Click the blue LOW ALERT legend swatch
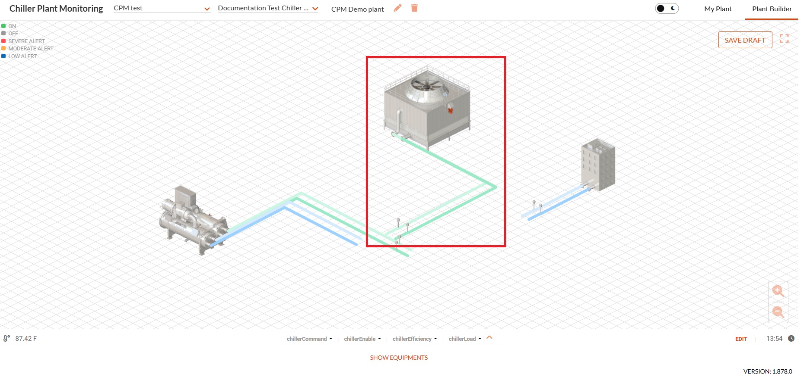Image resolution: width=810 pixels, height=374 pixels. pos(3,56)
